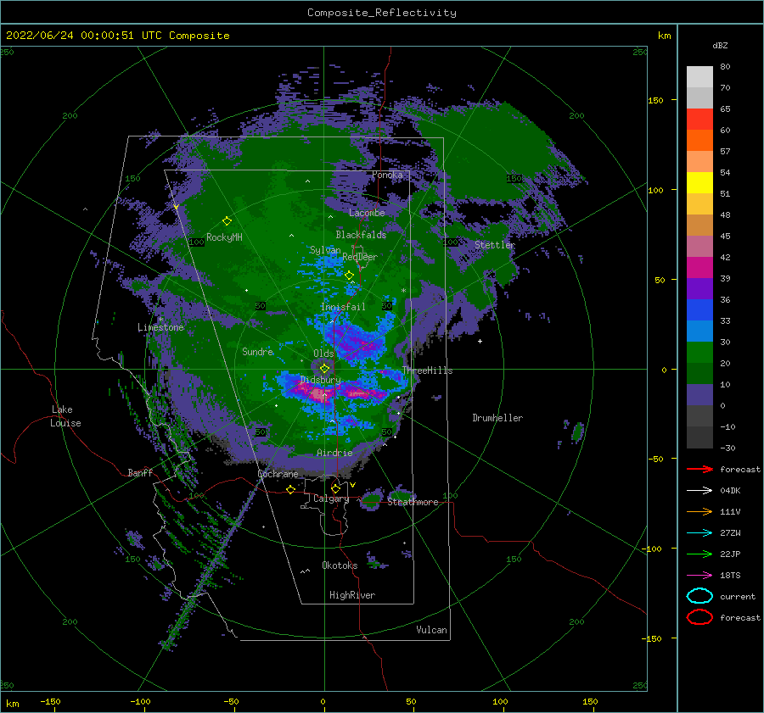Click the RedDeer city label
This screenshot has width=764, height=713.
(360, 257)
